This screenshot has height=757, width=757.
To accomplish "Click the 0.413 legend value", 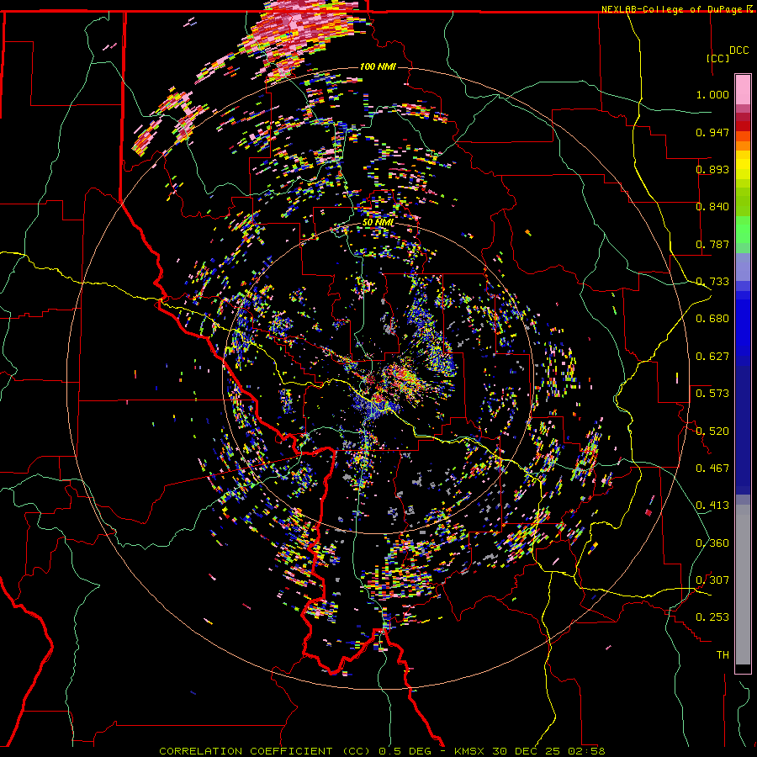I will pyautogui.click(x=712, y=506).
